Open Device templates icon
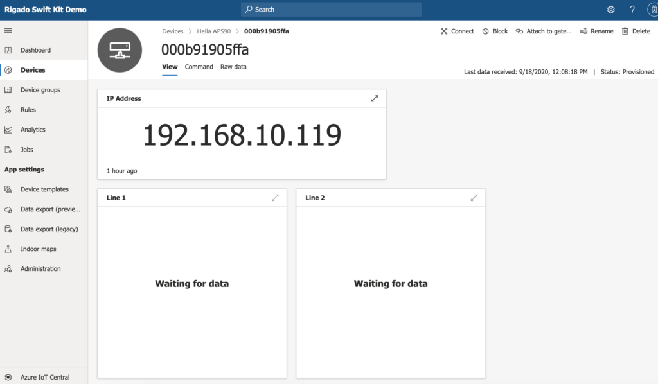 point(8,189)
